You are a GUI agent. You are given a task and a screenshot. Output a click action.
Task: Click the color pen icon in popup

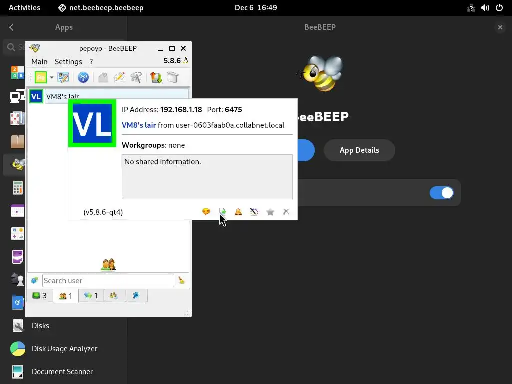click(x=254, y=212)
